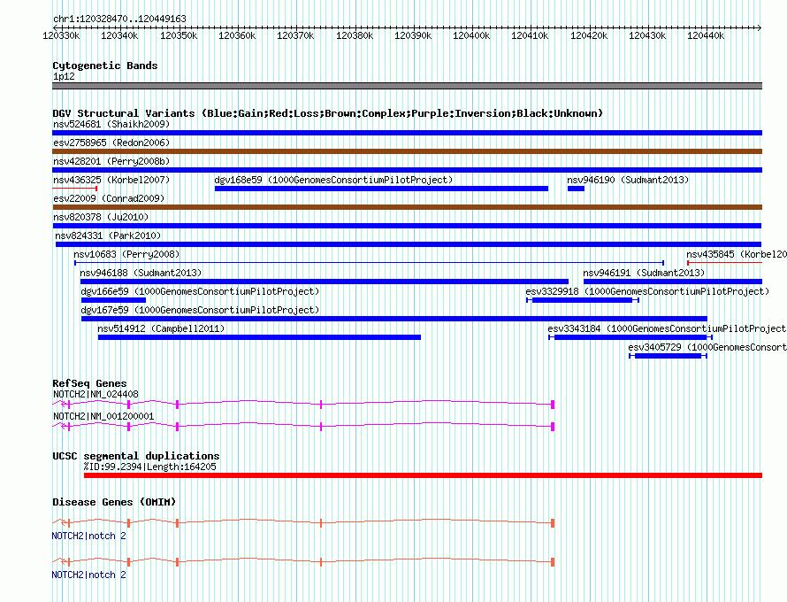Image resolution: width=787 pixels, height=602 pixels.
Task: Click the small nsv946190 (Sudmant2013) bar
Action: 577,189
